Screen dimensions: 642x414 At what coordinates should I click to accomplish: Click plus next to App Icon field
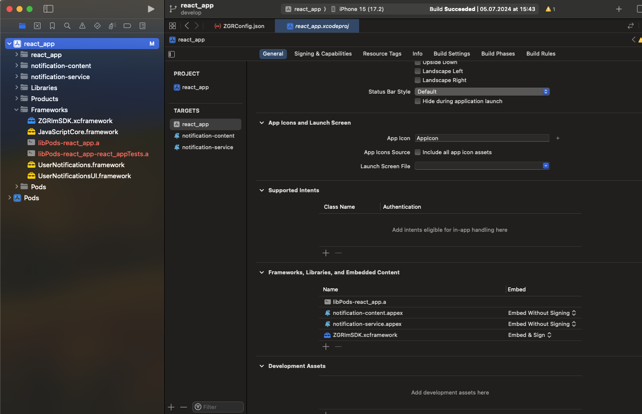pyautogui.click(x=557, y=138)
